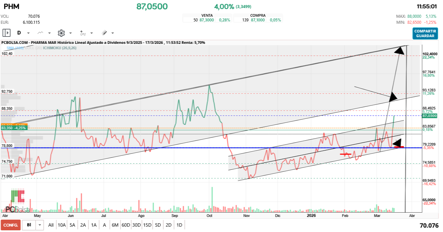Open the dropdown arrow next to BI

pos(40,225)
